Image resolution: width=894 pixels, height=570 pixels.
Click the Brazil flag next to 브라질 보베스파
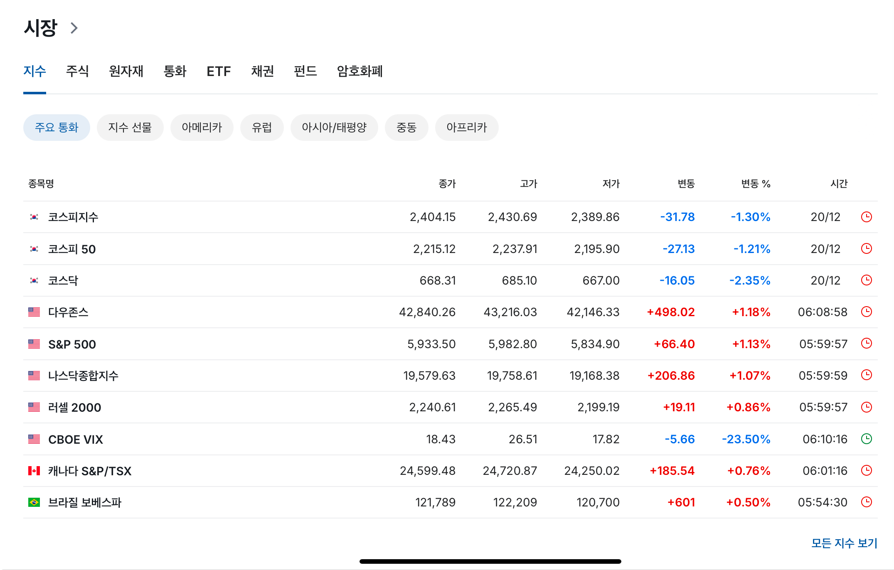click(34, 502)
